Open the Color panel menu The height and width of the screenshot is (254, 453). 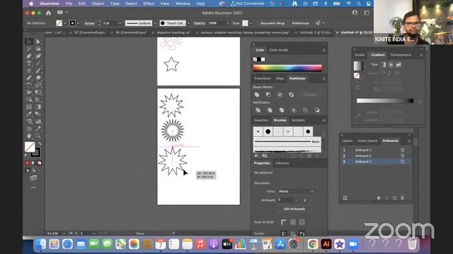pos(323,50)
